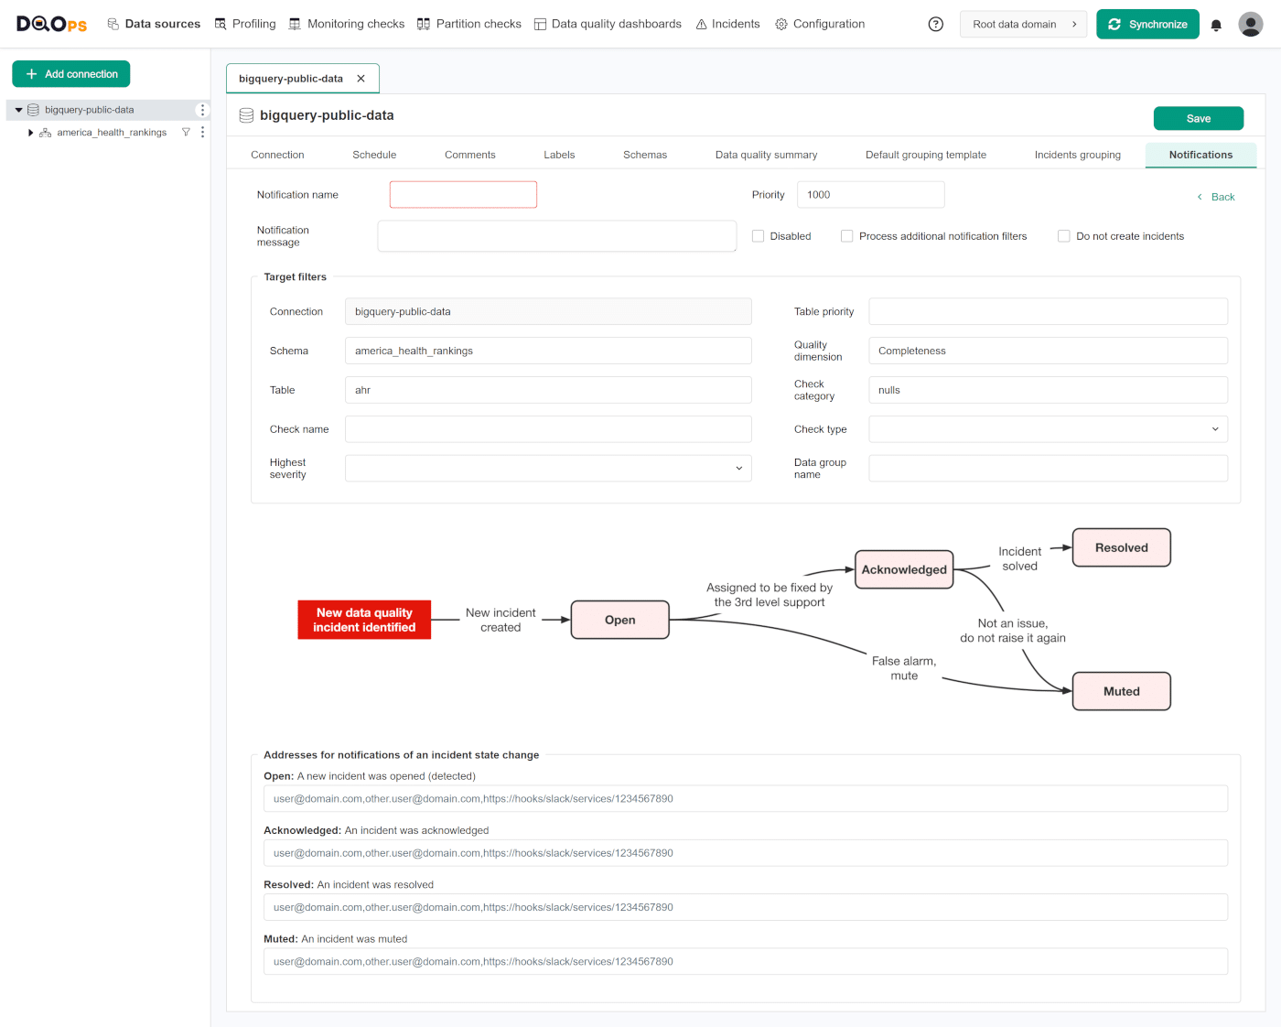Screen dimensions: 1281x1027
Task: Click the Data quality dashboards icon
Action: tap(540, 24)
